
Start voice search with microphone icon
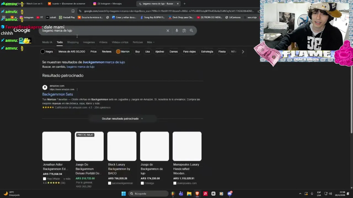177,31
